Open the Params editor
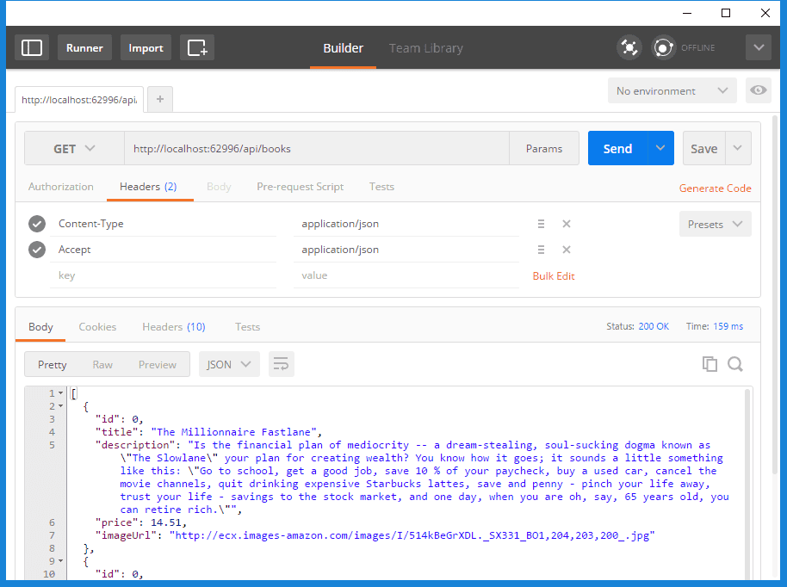The width and height of the screenshot is (787, 587). [544, 149]
